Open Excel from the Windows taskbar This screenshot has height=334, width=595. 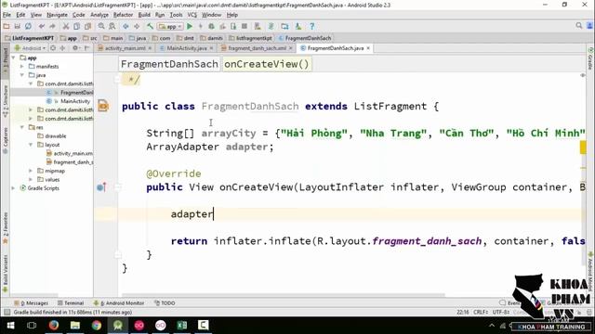tap(182, 325)
